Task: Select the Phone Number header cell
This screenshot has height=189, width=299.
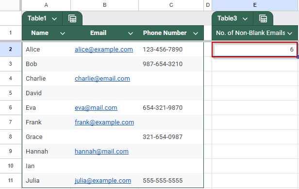Action: coord(171,33)
